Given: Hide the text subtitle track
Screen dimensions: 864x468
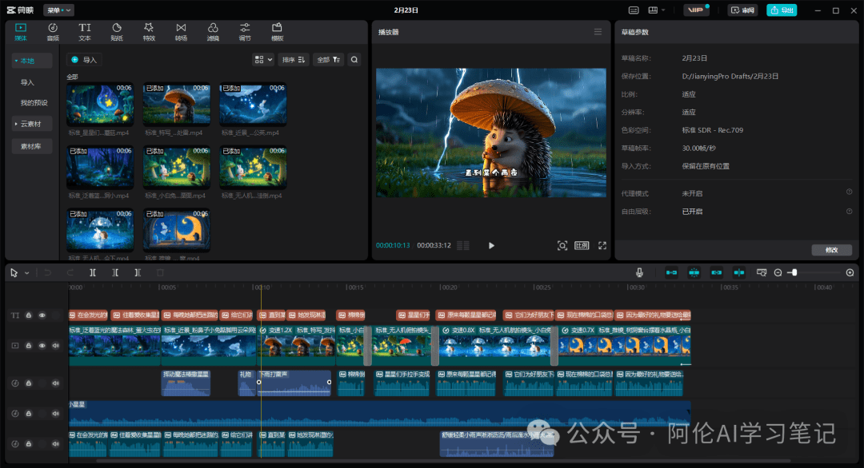Looking at the screenshot, I should coord(42,315).
